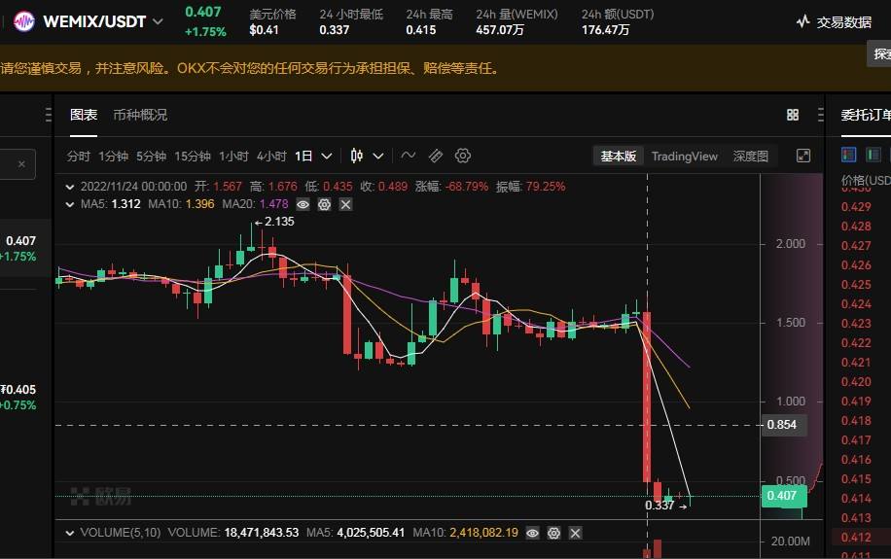Collapse the MA indicator row chevron
Screen dimensions: 891x559
pyautogui.click(x=70, y=204)
